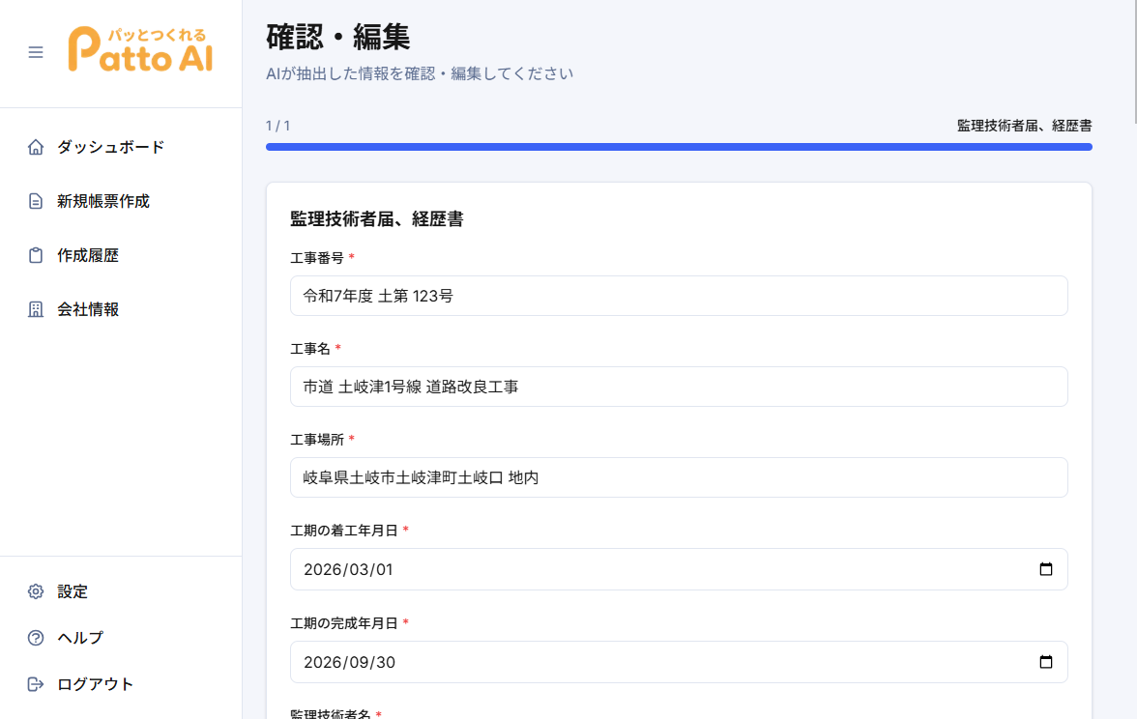
Task: Click the help question mark icon
Action: point(36,638)
